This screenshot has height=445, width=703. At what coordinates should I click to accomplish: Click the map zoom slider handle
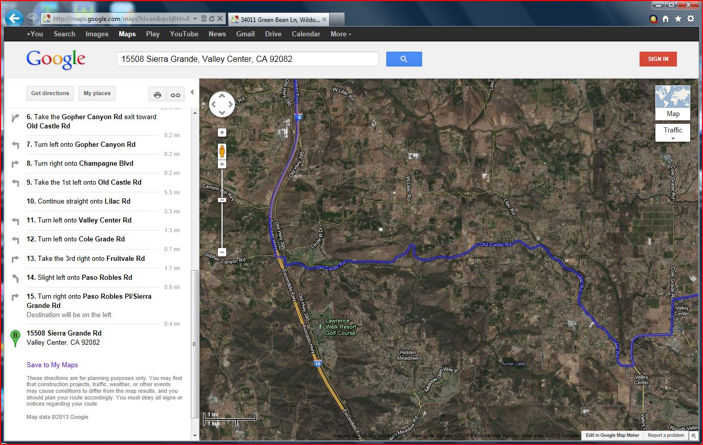[x=222, y=200]
